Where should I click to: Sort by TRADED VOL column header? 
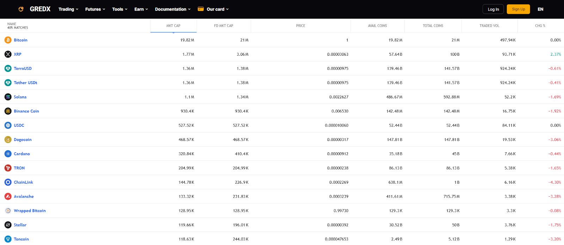tap(489, 26)
